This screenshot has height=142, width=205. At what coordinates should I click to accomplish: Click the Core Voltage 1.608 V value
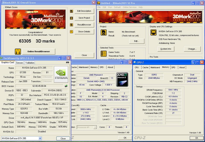[108, 85]
